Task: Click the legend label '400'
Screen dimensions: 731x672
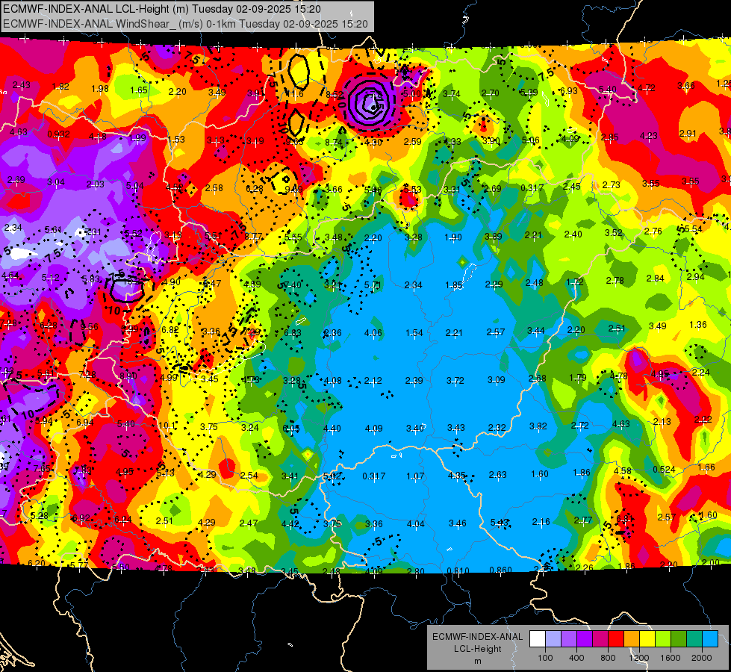Action: tap(576, 658)
